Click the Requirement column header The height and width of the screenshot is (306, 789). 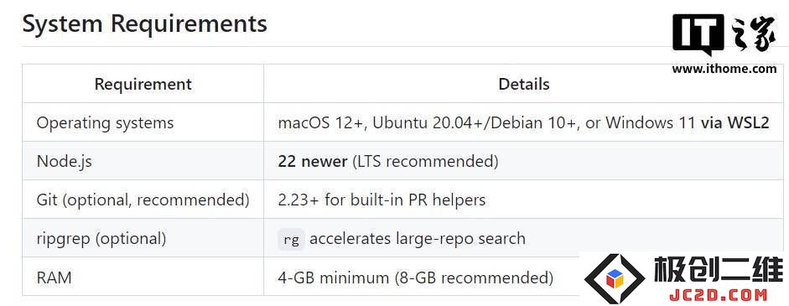tap(143, 84)
